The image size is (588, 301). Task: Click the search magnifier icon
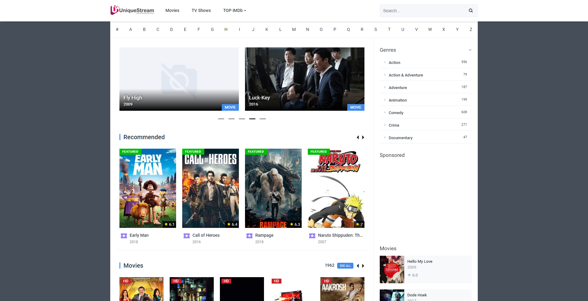(471, 11)
